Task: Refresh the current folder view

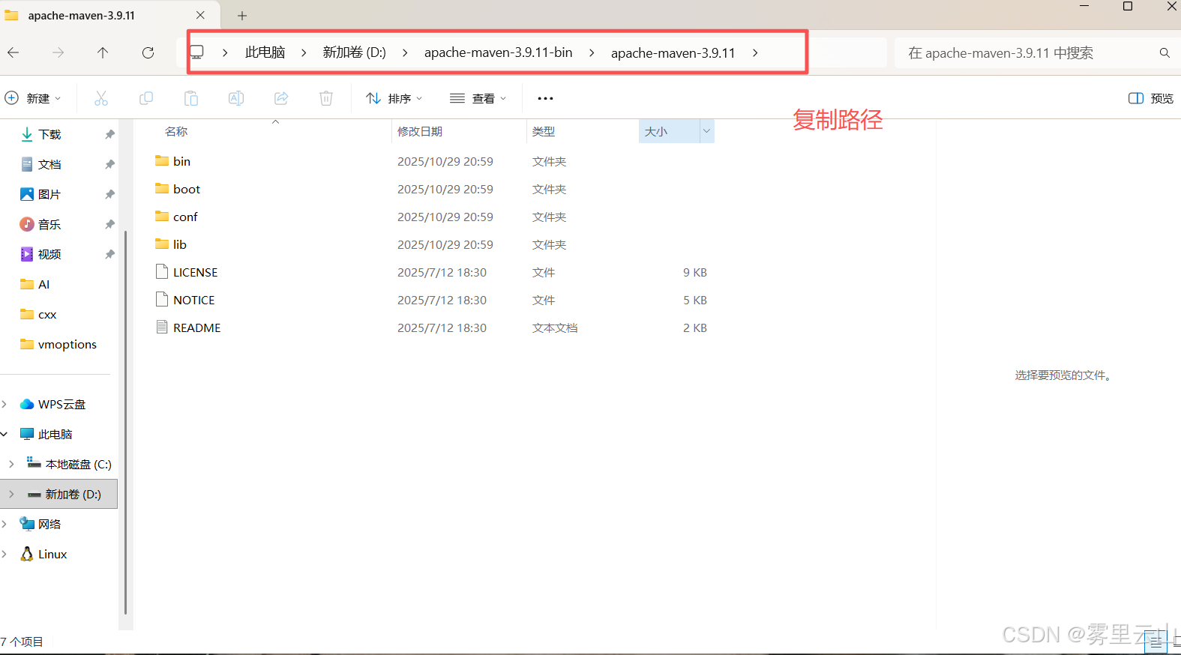Action: [x=148, y=52]
